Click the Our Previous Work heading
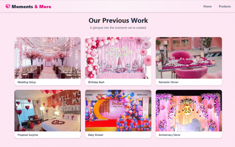Screen dimensions: 235x147 (x=118, y=20)
